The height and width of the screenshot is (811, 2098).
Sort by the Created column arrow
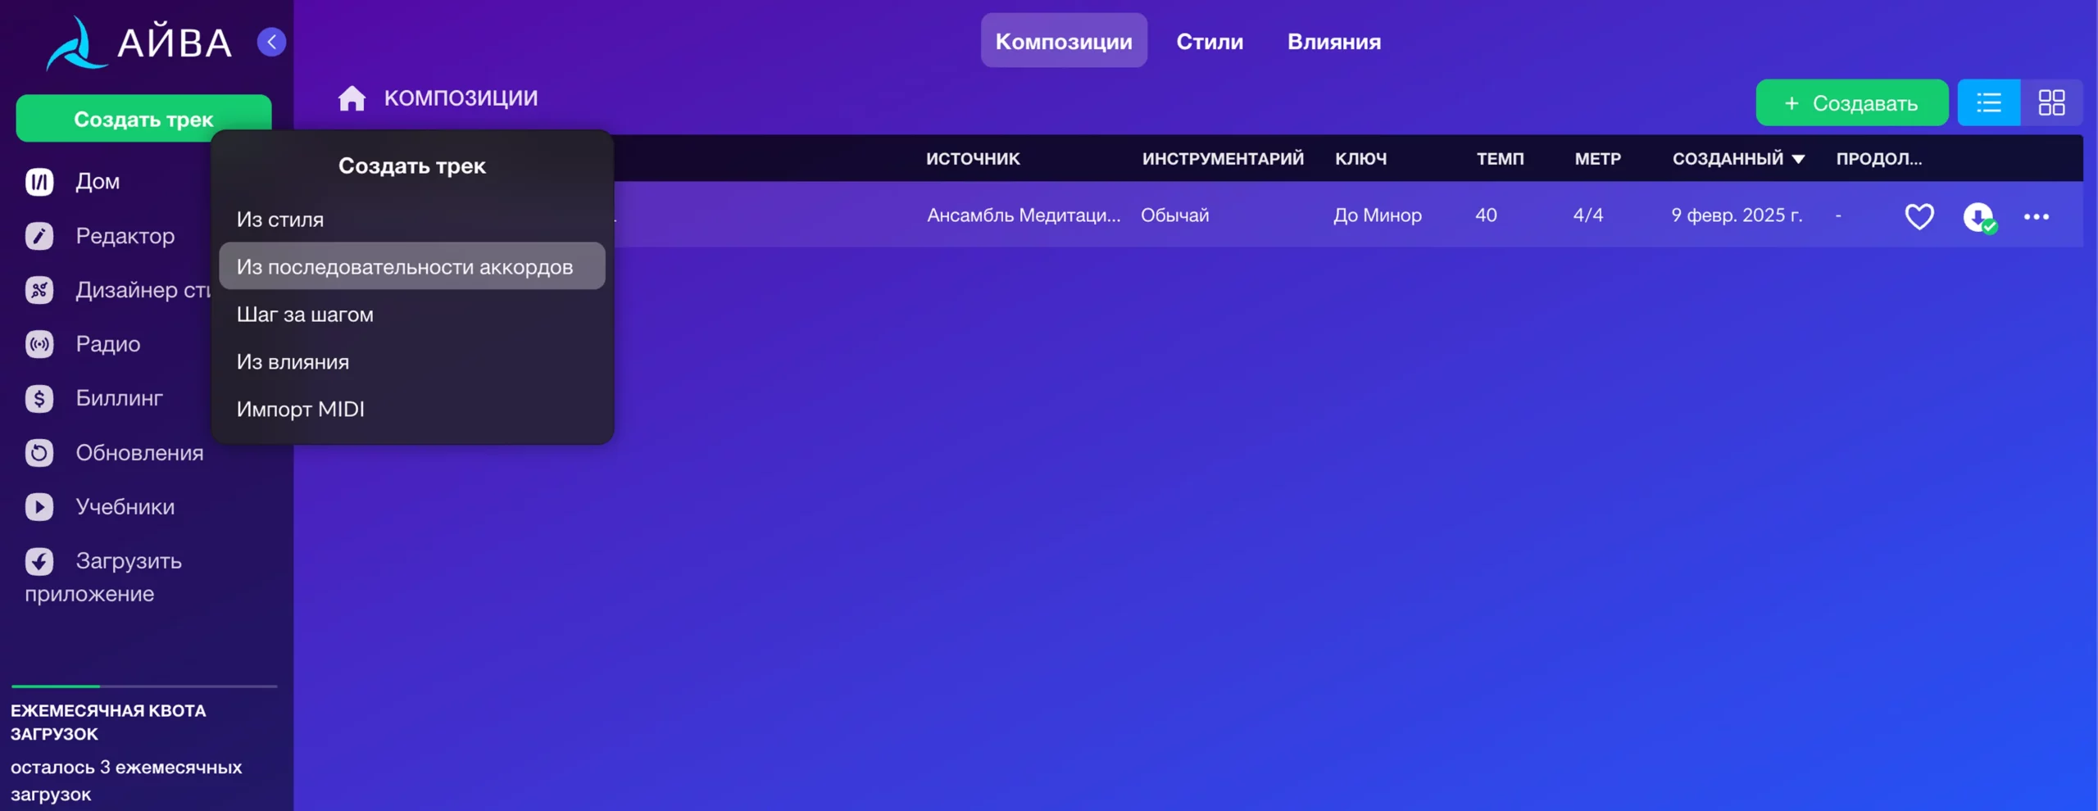pyautogui.click(x=1798, y=159)
